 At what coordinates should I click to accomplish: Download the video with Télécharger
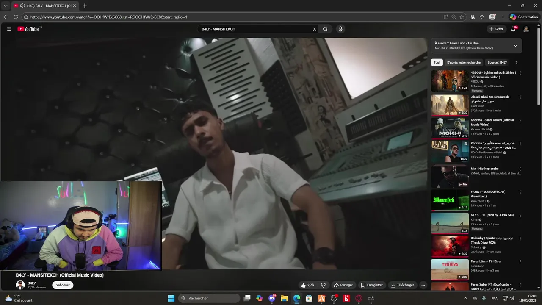coord(402,285)
